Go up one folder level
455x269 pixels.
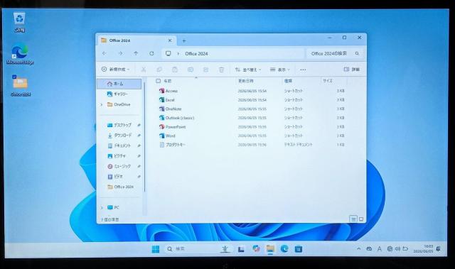[136, 53]
